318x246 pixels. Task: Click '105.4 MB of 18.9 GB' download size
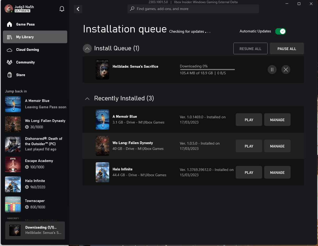196,73
